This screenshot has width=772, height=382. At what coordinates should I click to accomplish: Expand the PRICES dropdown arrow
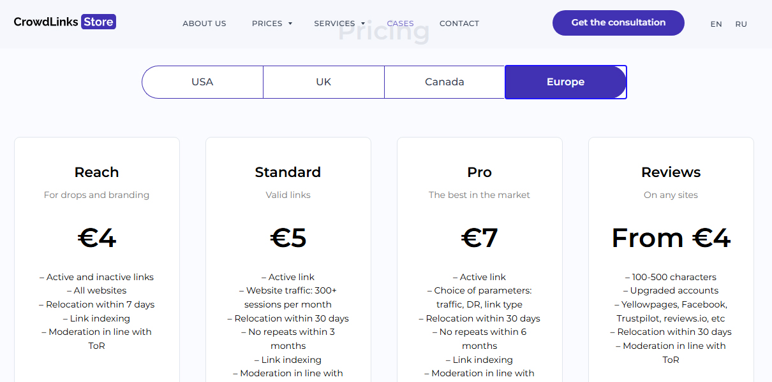[290, 24]
